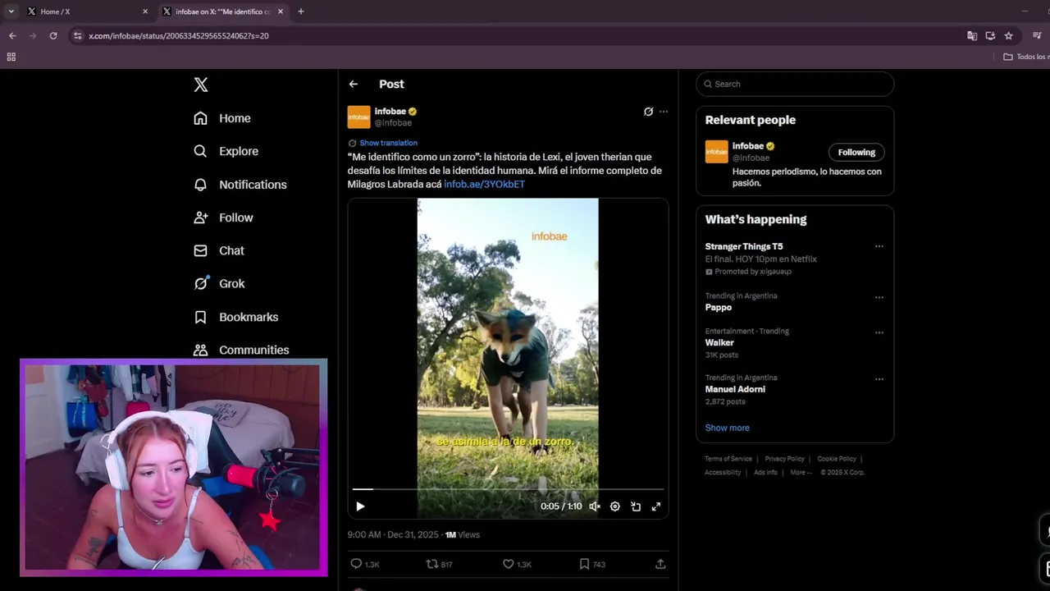Click the X logo in sidebar
This screenshot has height=591, width=1050.
pyautogui.click(x=201, y=85)
